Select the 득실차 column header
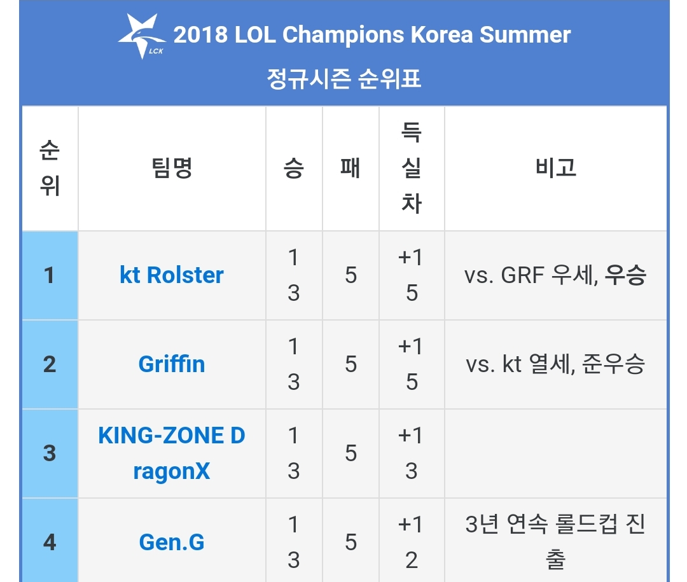 (412, 169)
